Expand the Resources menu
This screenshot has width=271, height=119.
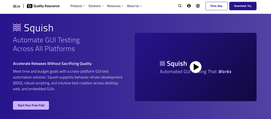[x=115, y=6]
